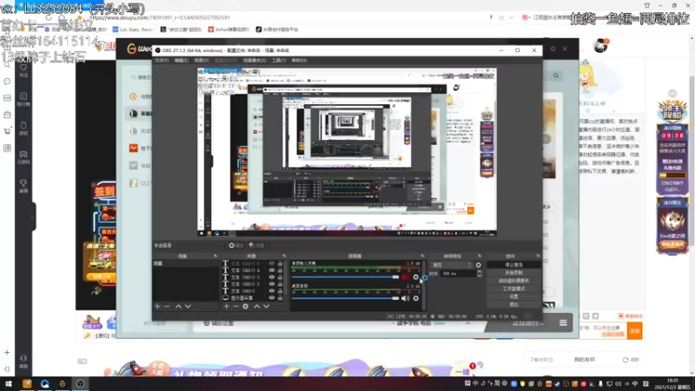Increase transition duration with stepper up arrow
Screen dimensions: 695x391
[x=480, y=272]
